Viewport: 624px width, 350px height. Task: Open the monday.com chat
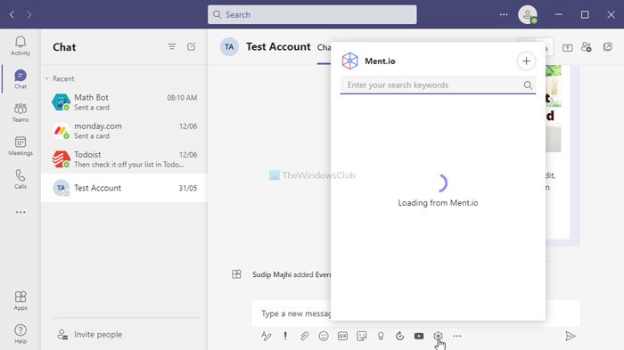coord(124,131)
